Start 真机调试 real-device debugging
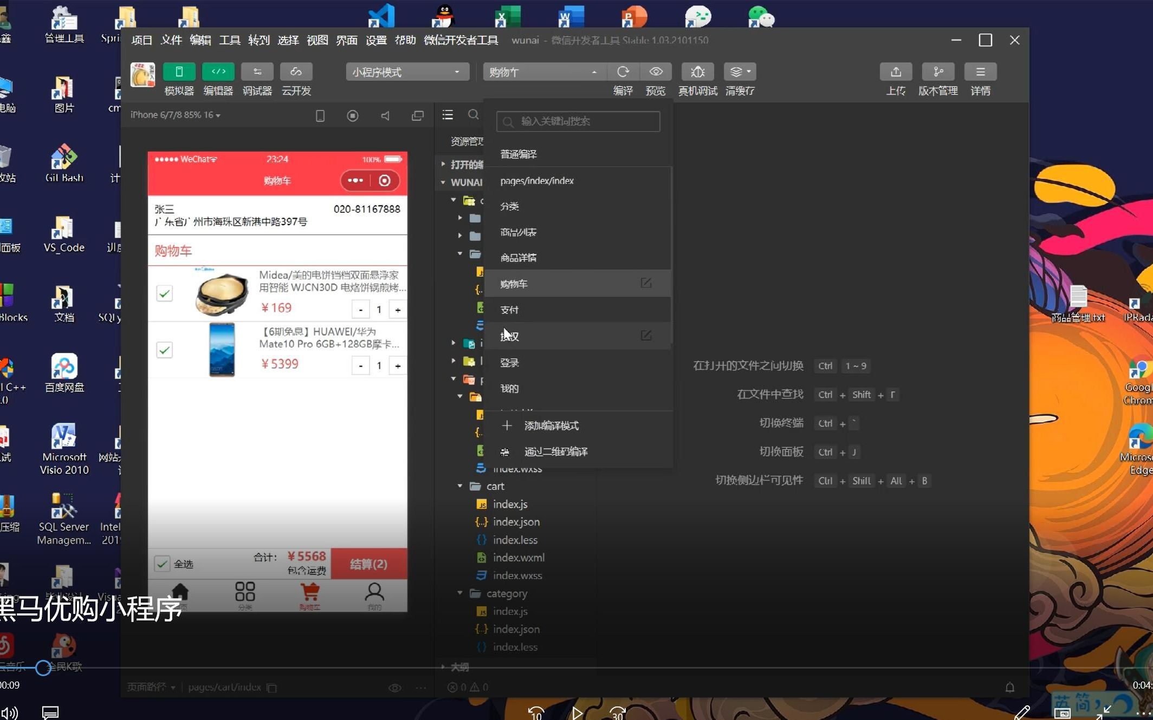 pos(697,71)
